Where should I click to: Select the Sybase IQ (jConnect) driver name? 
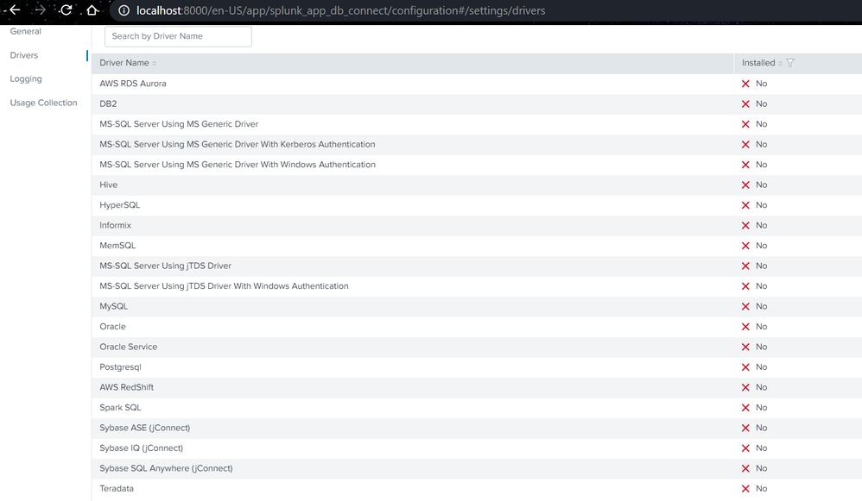click(142, 448)
